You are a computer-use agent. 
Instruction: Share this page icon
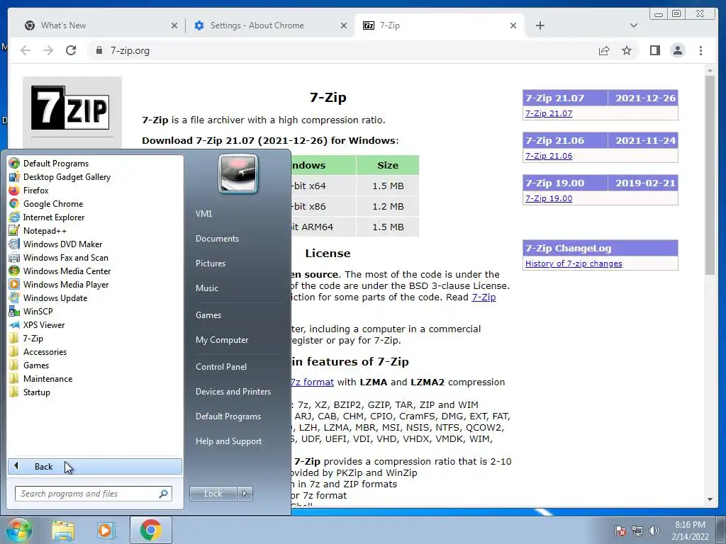(604, 50)
